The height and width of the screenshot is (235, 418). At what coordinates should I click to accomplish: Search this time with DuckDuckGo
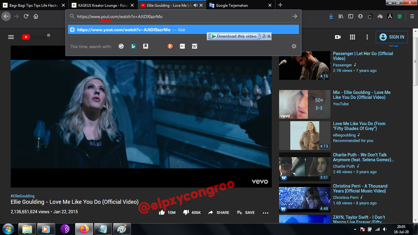click(170, 46)
